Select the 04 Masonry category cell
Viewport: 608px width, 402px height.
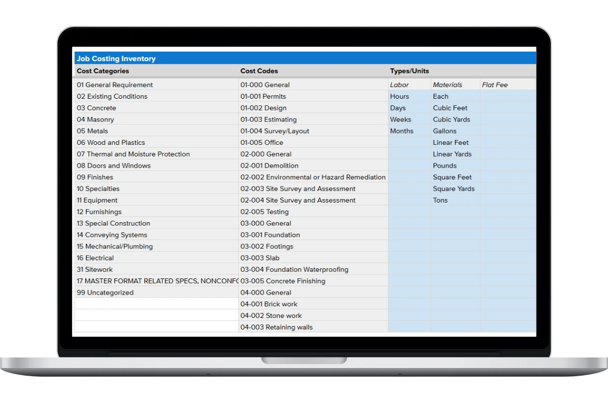point(156,119)
